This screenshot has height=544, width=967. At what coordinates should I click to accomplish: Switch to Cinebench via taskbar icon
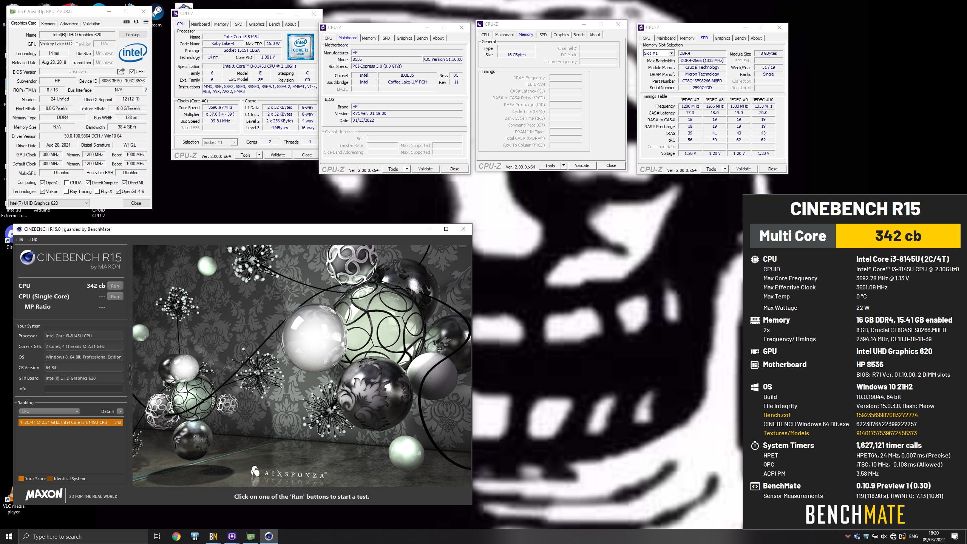269,536
